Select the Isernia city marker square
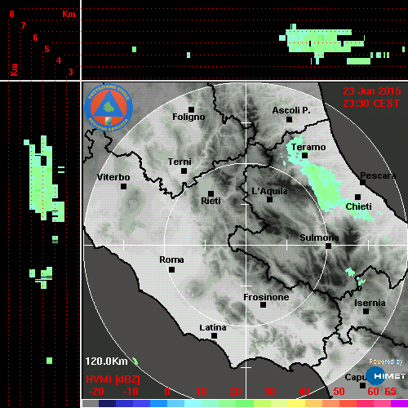This screenshot has width=408, height=408. click(366, 311)
